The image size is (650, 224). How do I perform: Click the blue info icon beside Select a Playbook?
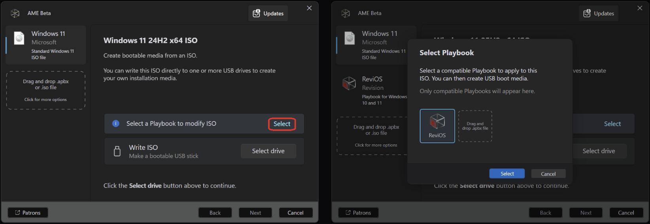pyautogui.click(x=116, y=123)
